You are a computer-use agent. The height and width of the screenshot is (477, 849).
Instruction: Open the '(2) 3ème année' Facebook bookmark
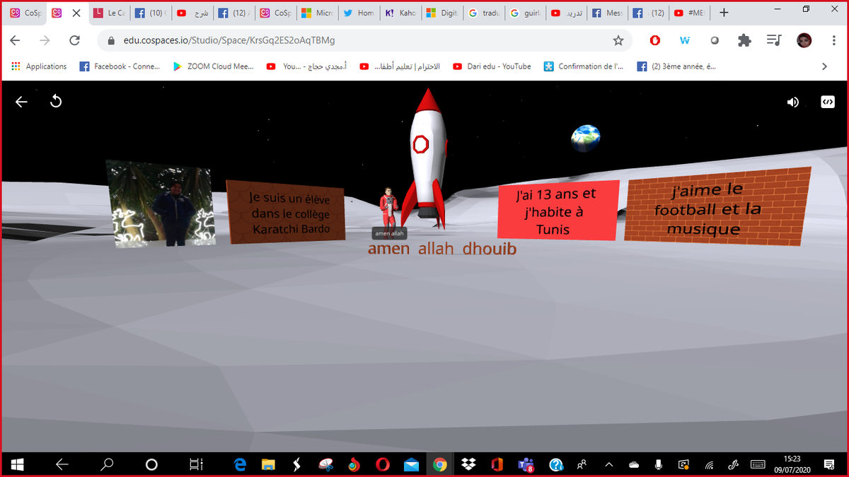(677, 66)
